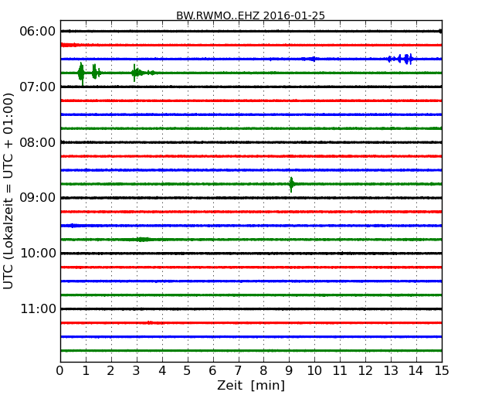Click the 11:00 time label
The width and height of the screenshot is (502, 402).
tap(38, 308)
